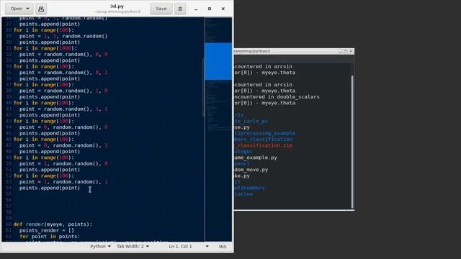Toggle the INS insert mode indicator
Viewport: 461px width, 259px height.
coord(223,247)
